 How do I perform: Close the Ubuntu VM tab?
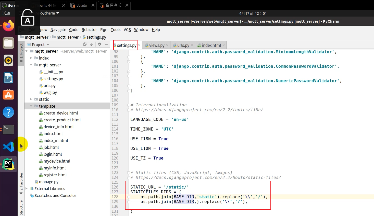coord(93,5)
